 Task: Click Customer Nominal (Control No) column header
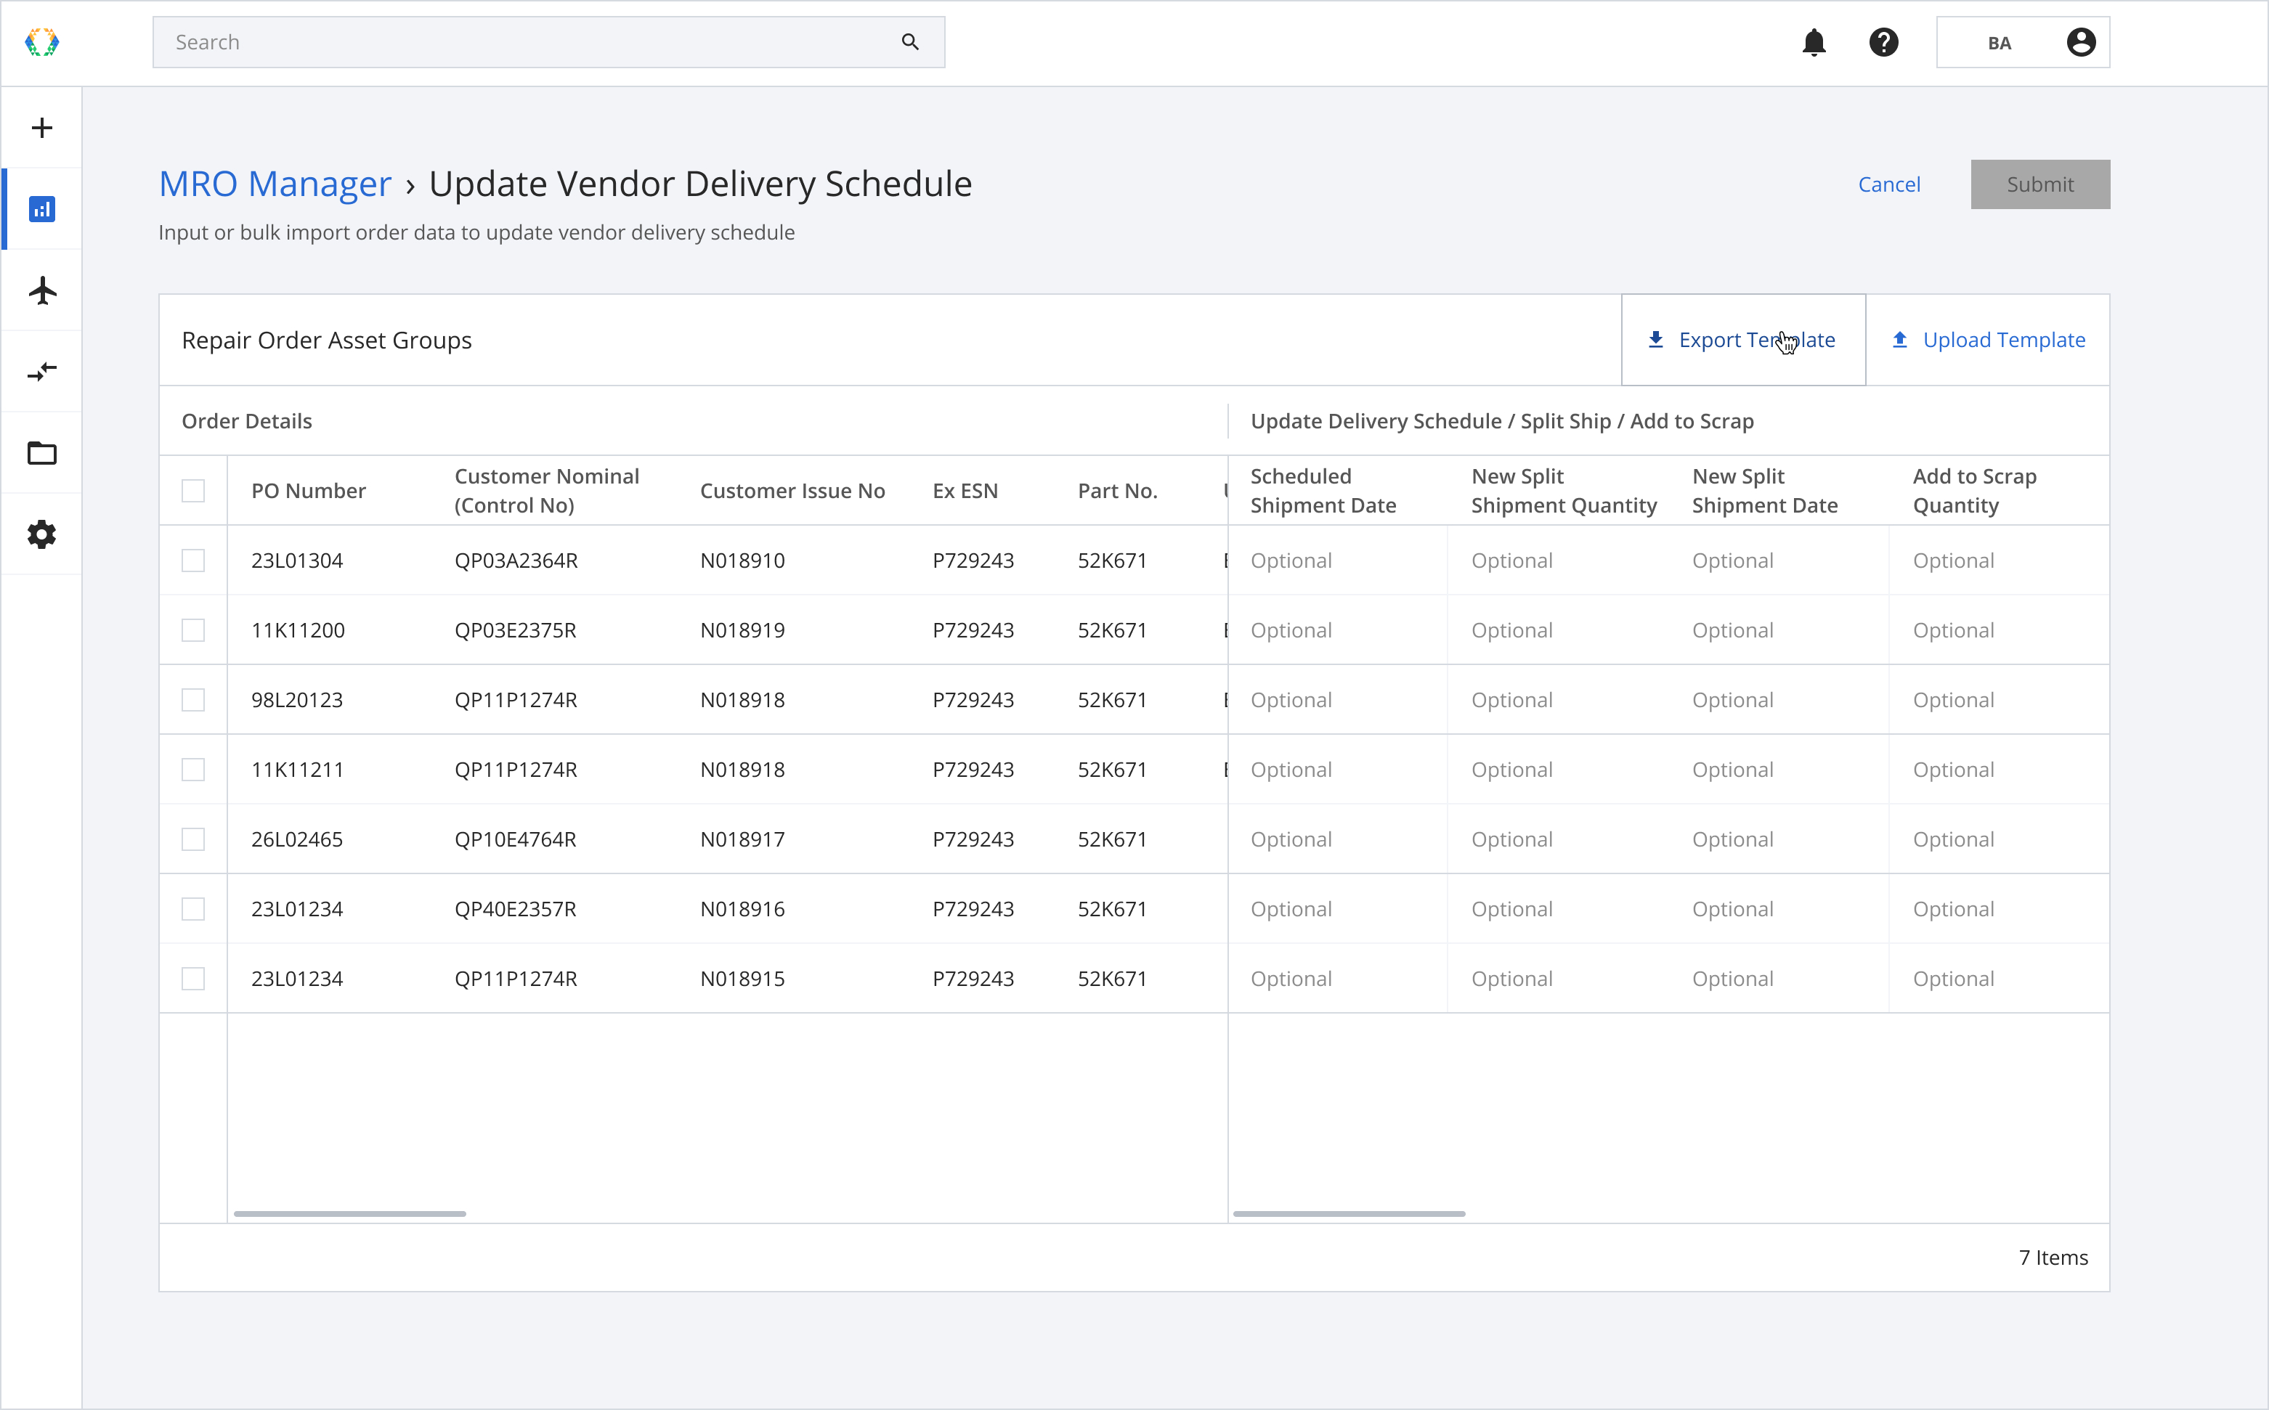coord(546,491)
